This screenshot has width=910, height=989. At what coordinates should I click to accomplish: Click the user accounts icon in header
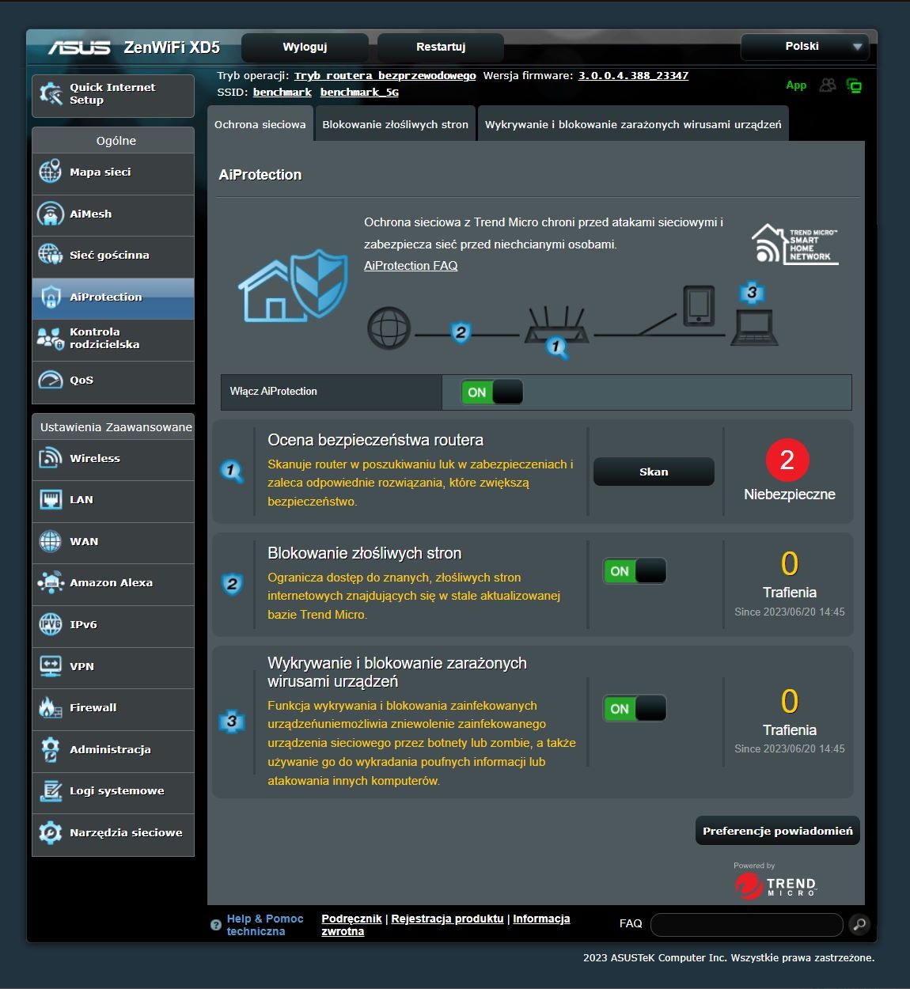[x=828, y=85]
